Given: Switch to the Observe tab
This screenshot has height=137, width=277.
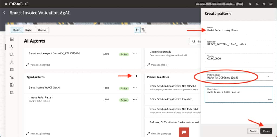Looking at the screenshot, I should pos(42,30).
